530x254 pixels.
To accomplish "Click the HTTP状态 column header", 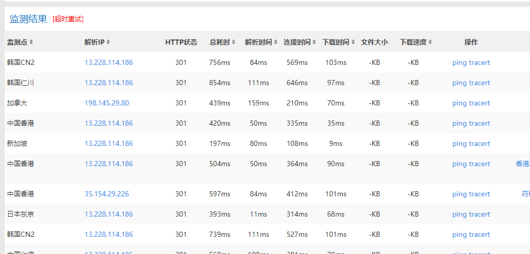I will 181,42.
